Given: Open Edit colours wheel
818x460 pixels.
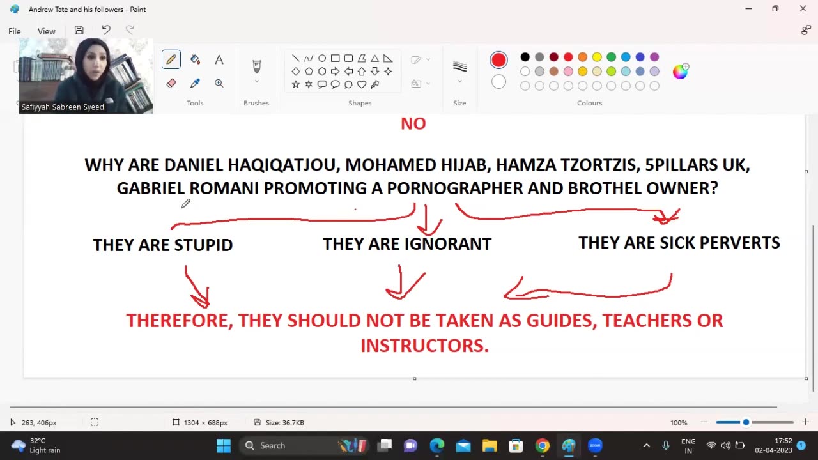Looking at the screenshot, I should click(680, 71).
